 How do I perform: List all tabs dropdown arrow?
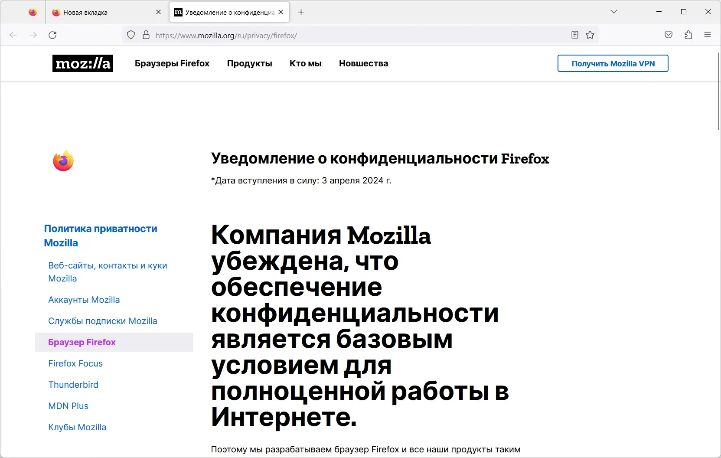click(x=614, y=12)
